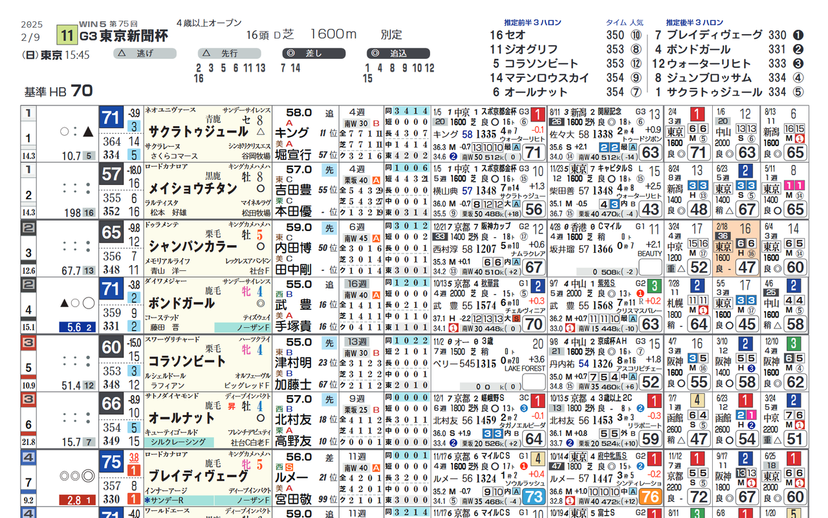Click the 推定後半3ハロン column header

pos(695,23)
